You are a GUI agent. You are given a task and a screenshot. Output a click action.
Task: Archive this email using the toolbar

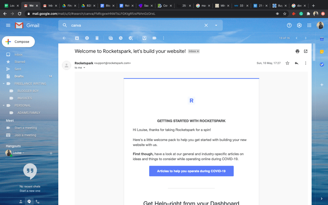click(77, 38)
